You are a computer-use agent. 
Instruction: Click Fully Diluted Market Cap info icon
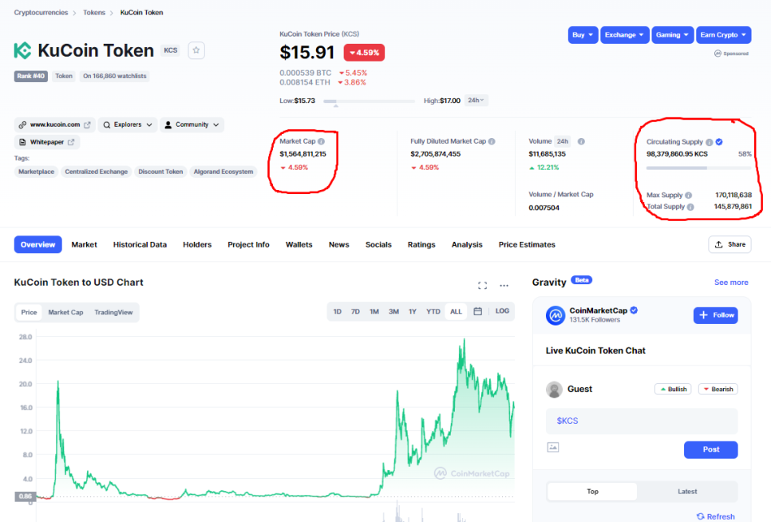pos(492,141)
